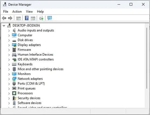This screenshot has height=115, width=150.
Task: Expand the Display adapters chevron
Action: (9, 45)
